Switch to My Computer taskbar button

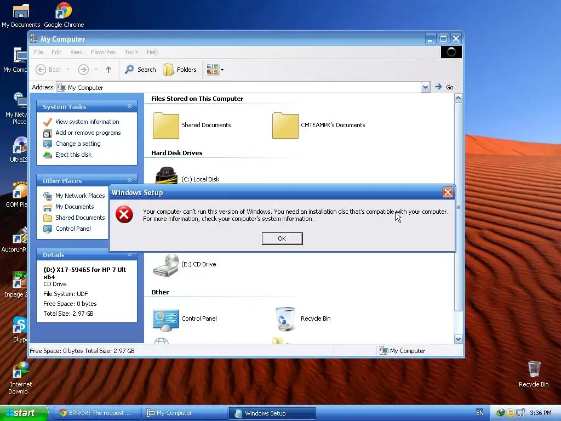(184, 413)
